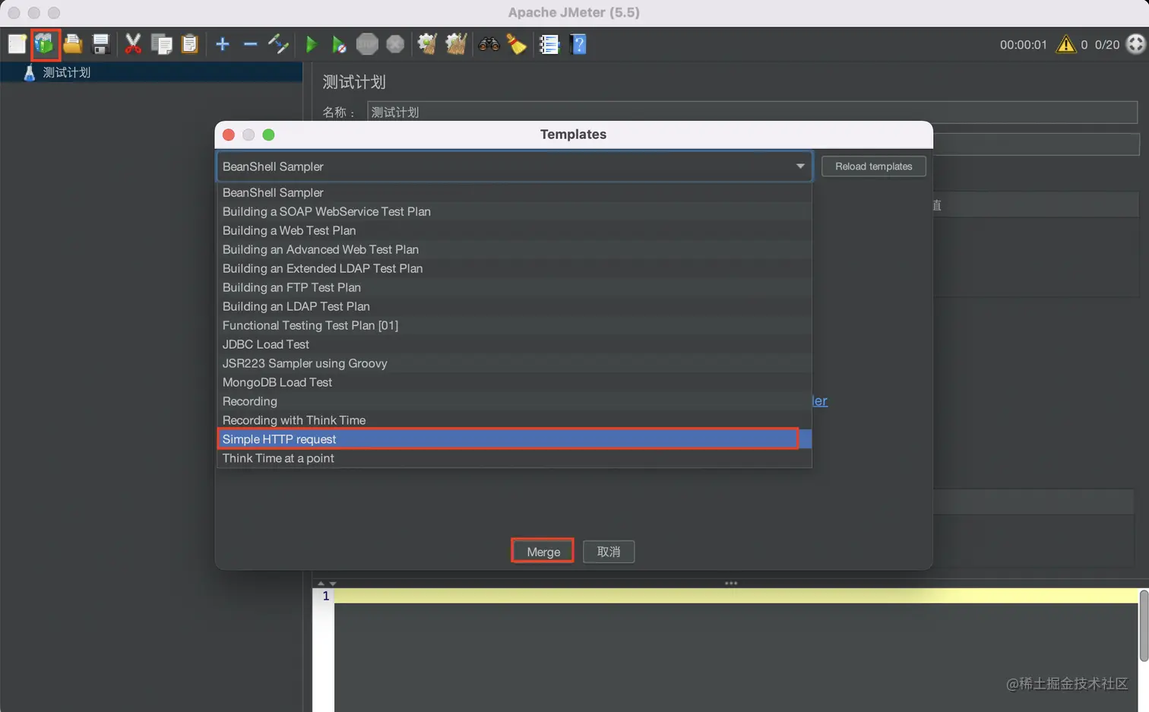Click the log panel collapse arrows
The image size is (1149, 712).
pyautogui.click(x=327, y=584)
